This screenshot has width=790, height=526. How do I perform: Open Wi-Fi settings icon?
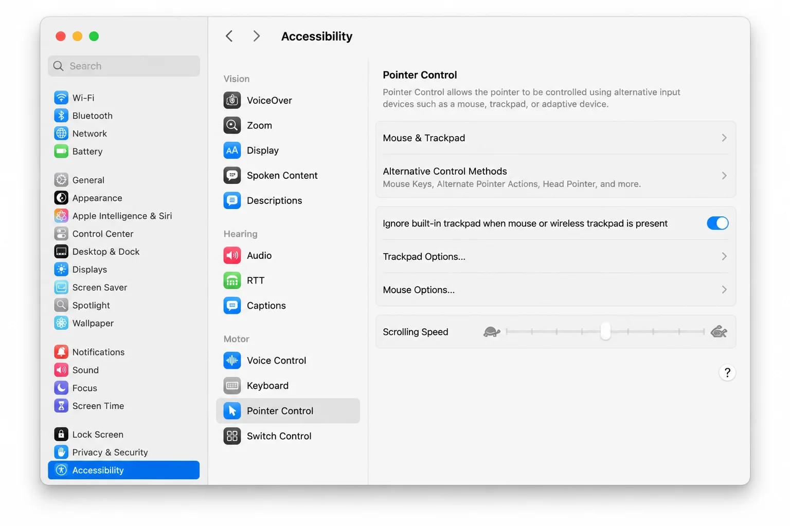tap(61, 98)
